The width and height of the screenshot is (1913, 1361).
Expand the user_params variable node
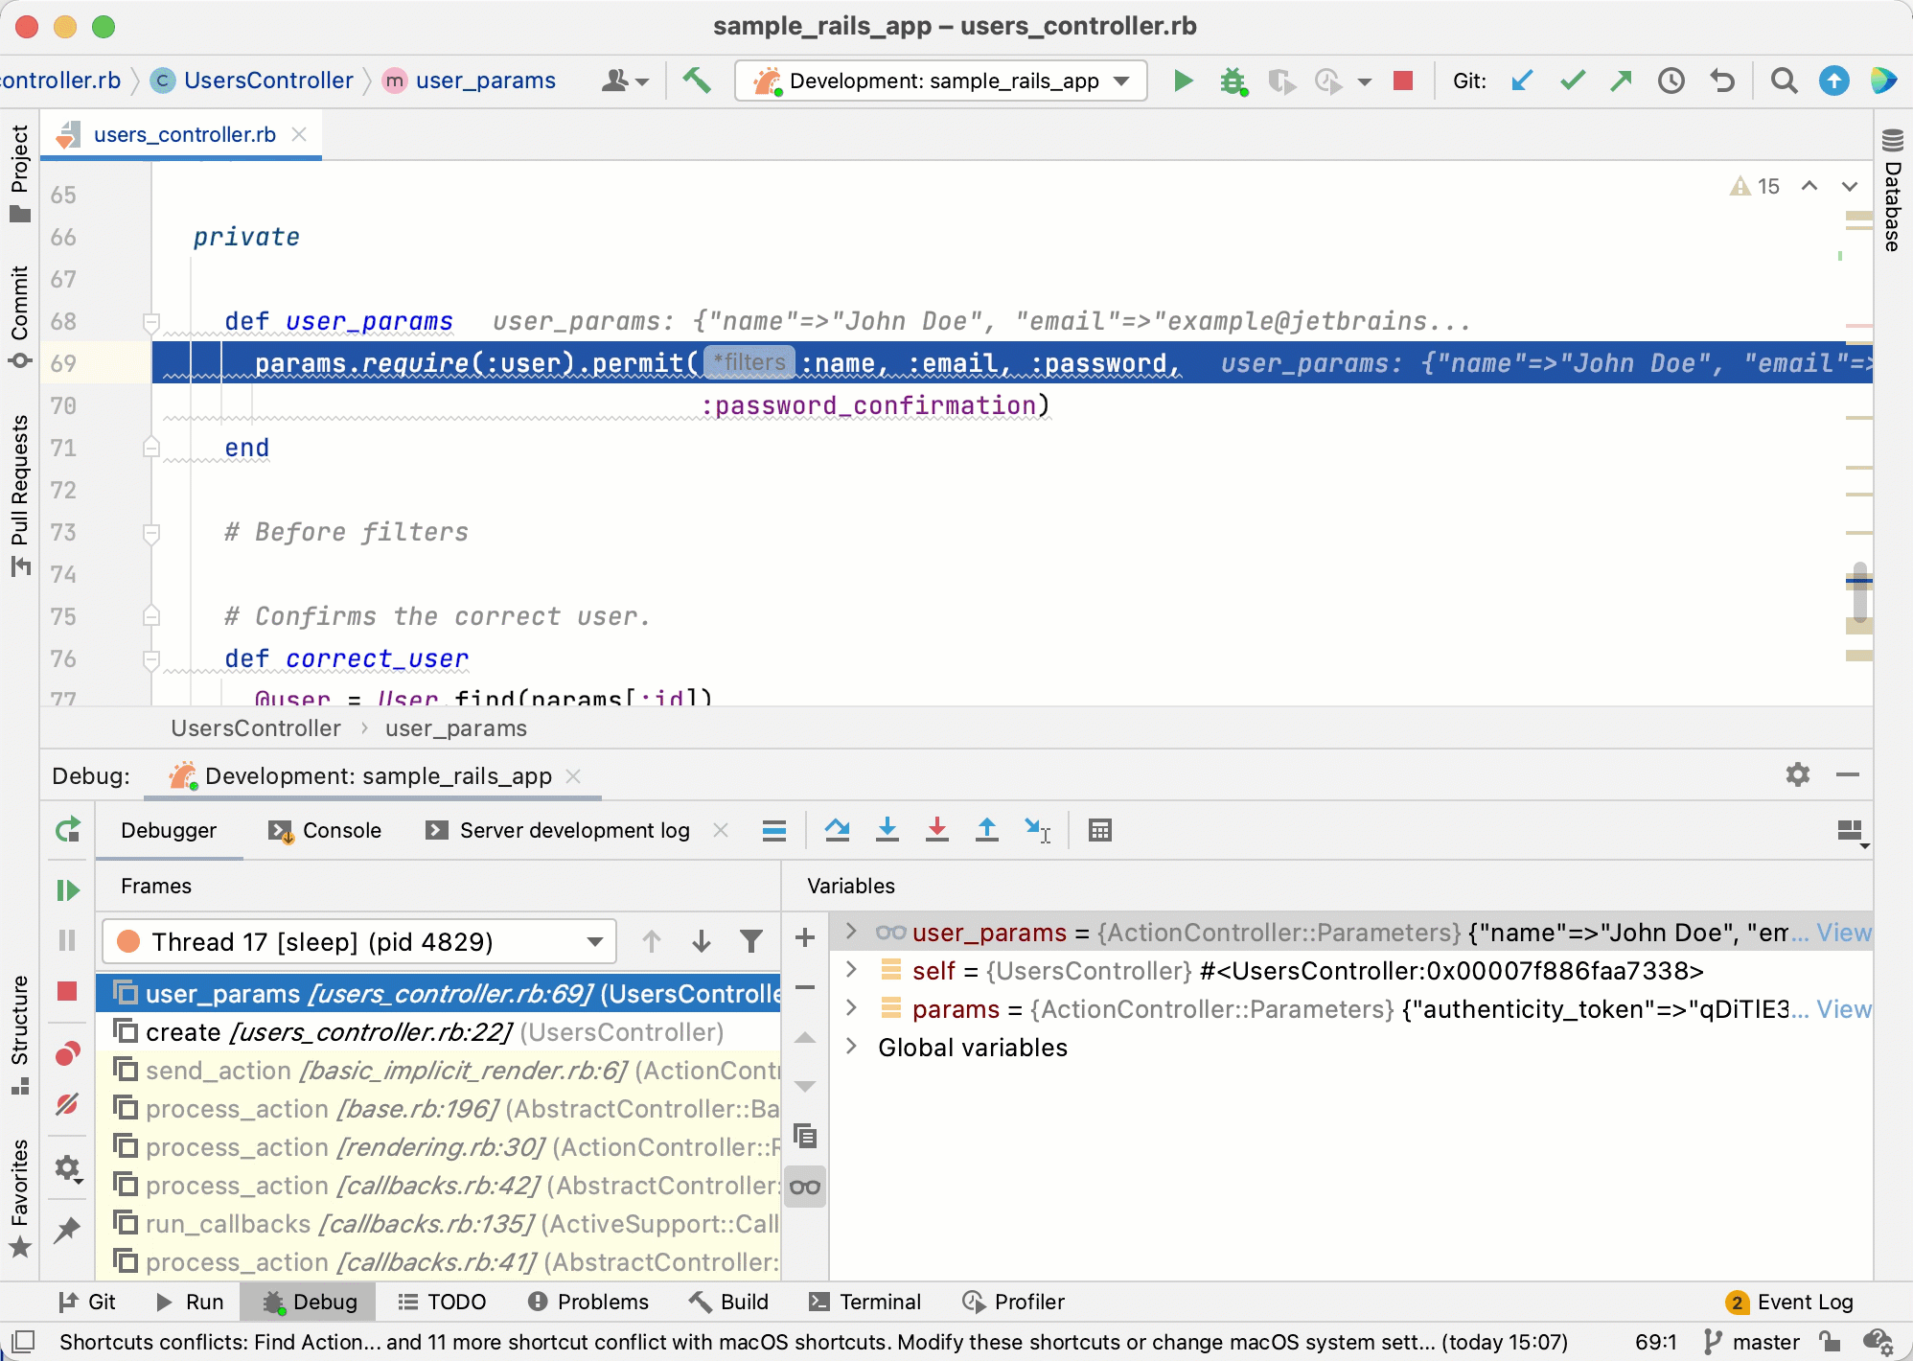(851, 932)
